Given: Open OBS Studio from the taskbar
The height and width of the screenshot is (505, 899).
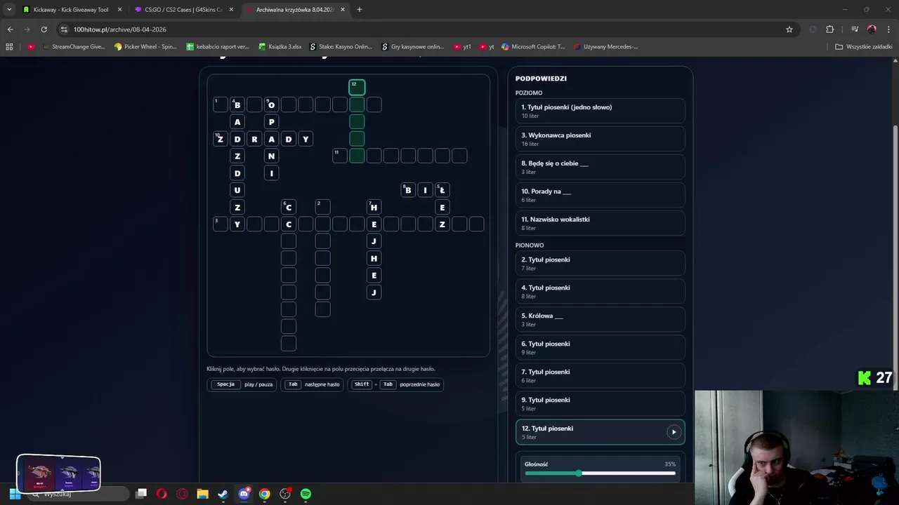Looking at the screenshot, I should [x=285, y=494].
